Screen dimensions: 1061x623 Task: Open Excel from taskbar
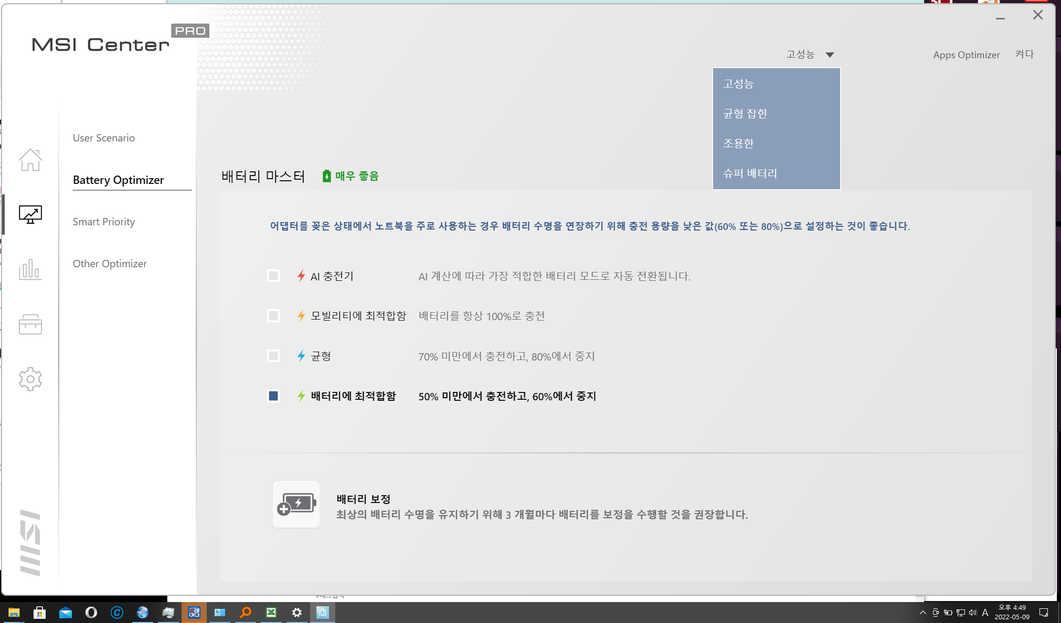click(x=271, y=613)
